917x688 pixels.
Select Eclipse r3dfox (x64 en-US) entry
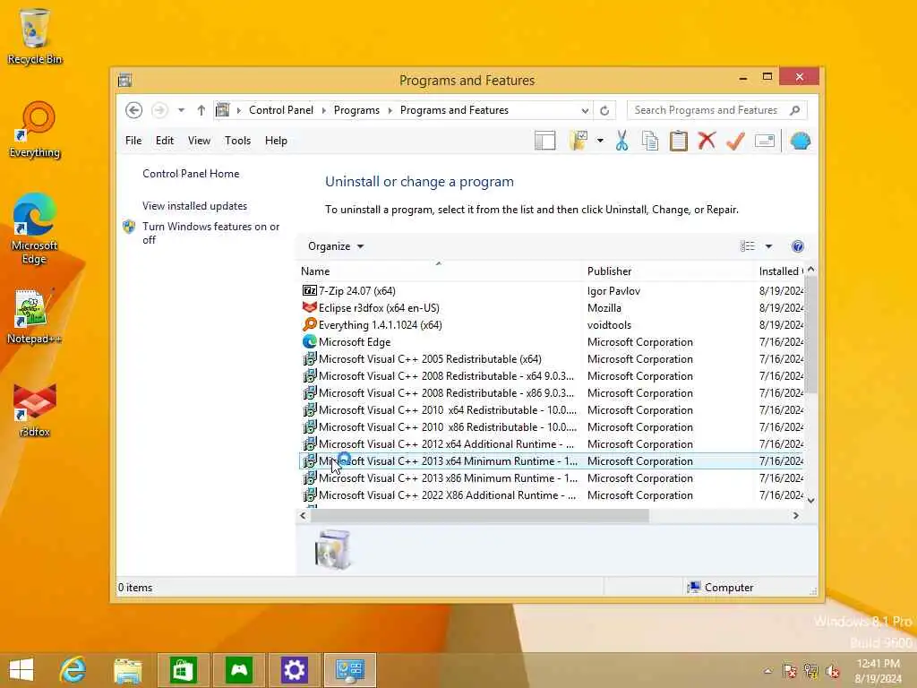point(552,308)
